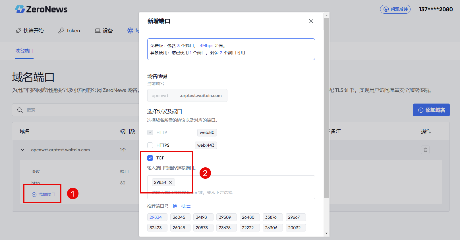Click the 添加域名 button
The height and width of the screenshot is (240, 460).
tap(431, 110)
